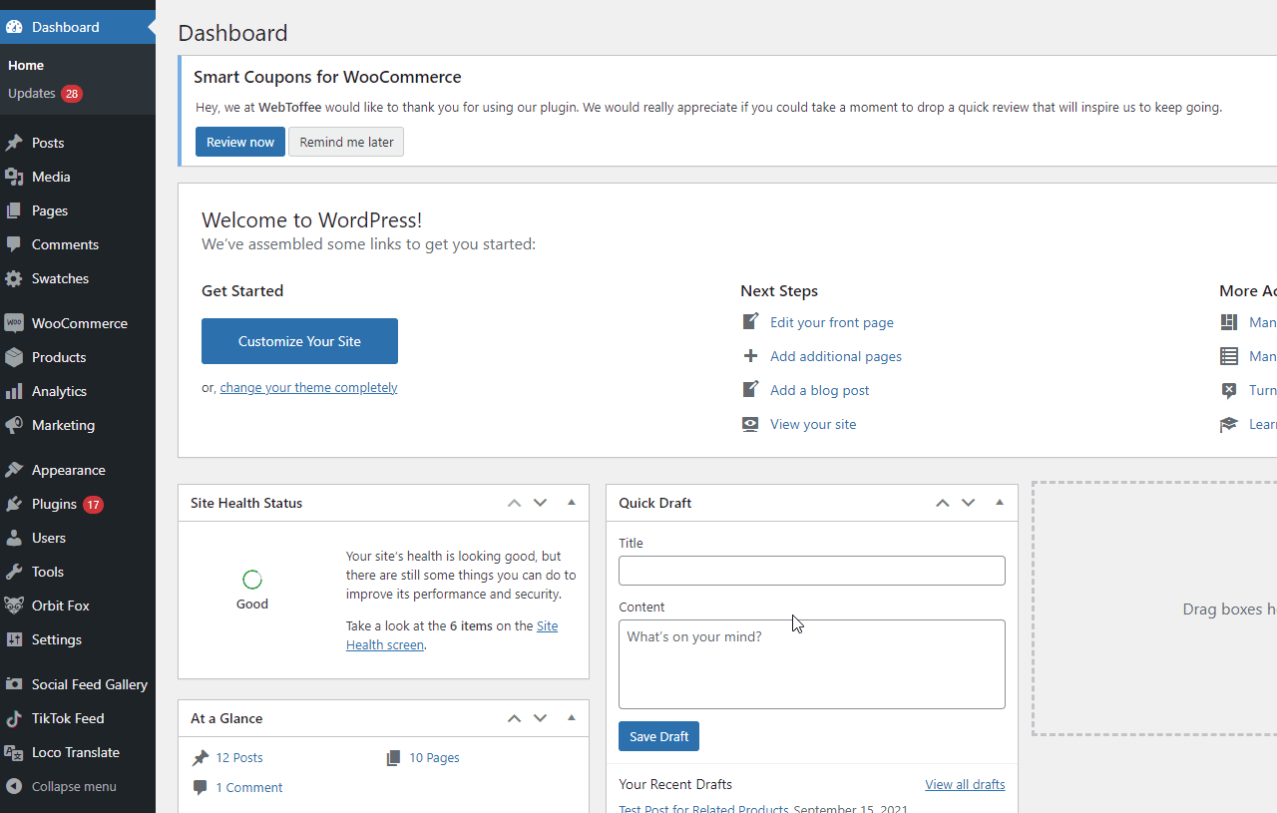Screen dimensions: 1277x813
Task: Move Quick Draft box down
Action: [968, 503]
